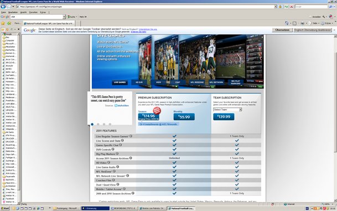Screen dimensions: 337x211
Task: Expand the Google toolbar search box dropdown
Action: 64,17
